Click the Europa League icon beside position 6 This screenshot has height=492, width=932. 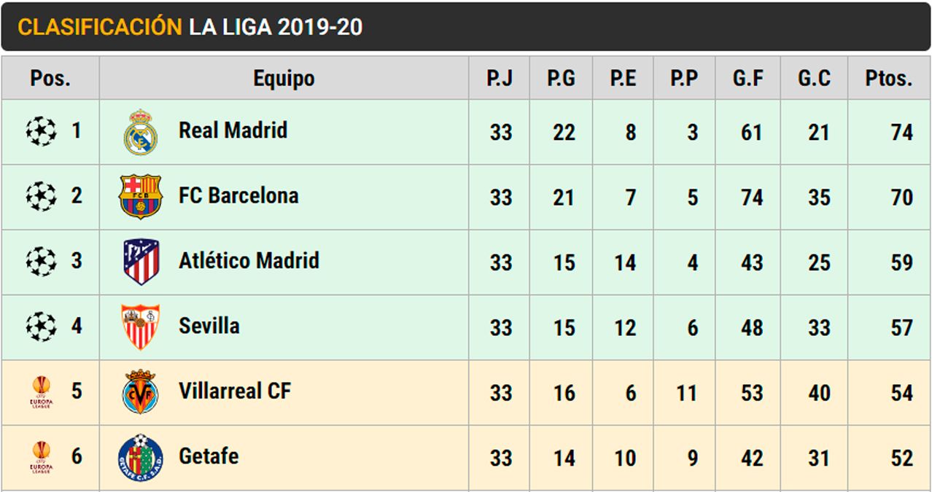[41, 457]
